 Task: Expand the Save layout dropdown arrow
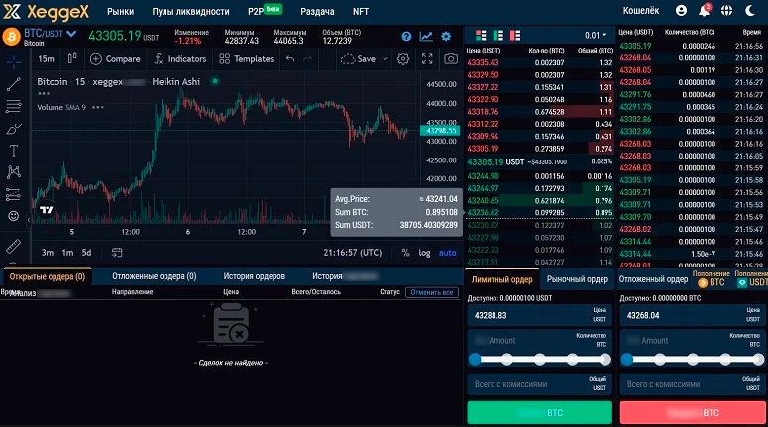(383, 59)
